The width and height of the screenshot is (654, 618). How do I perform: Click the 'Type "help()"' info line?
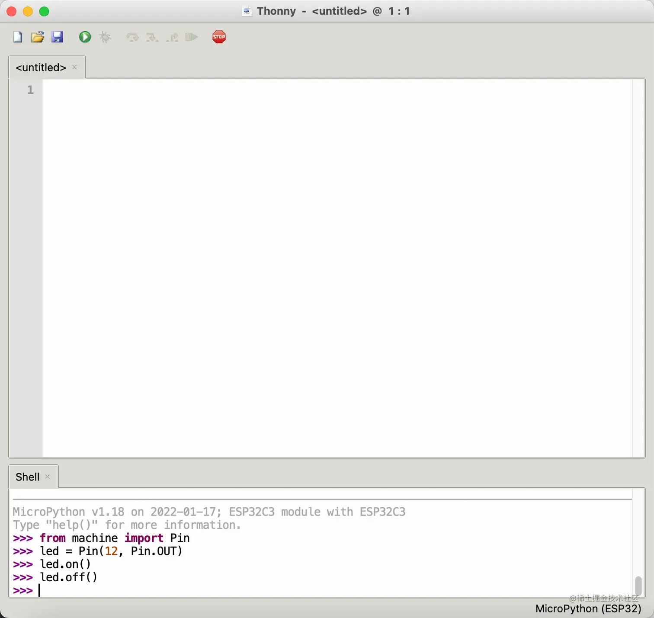tap(127, 525)
